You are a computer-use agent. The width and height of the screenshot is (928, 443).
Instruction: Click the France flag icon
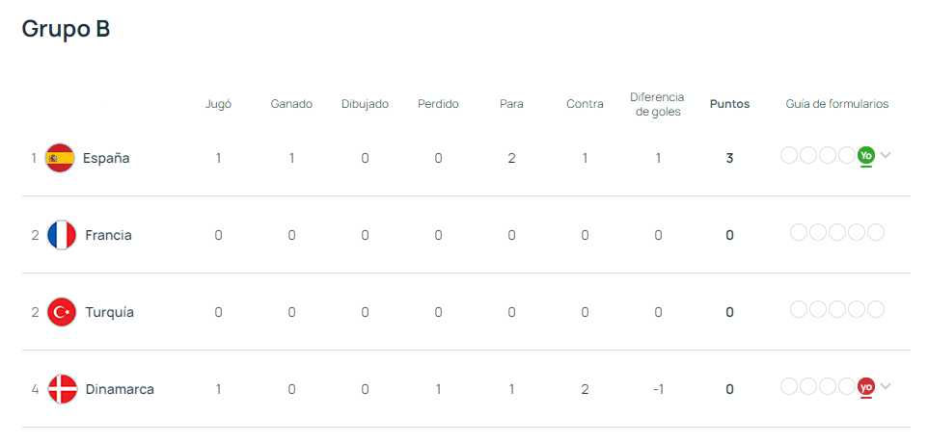click(x=61, y=235)
